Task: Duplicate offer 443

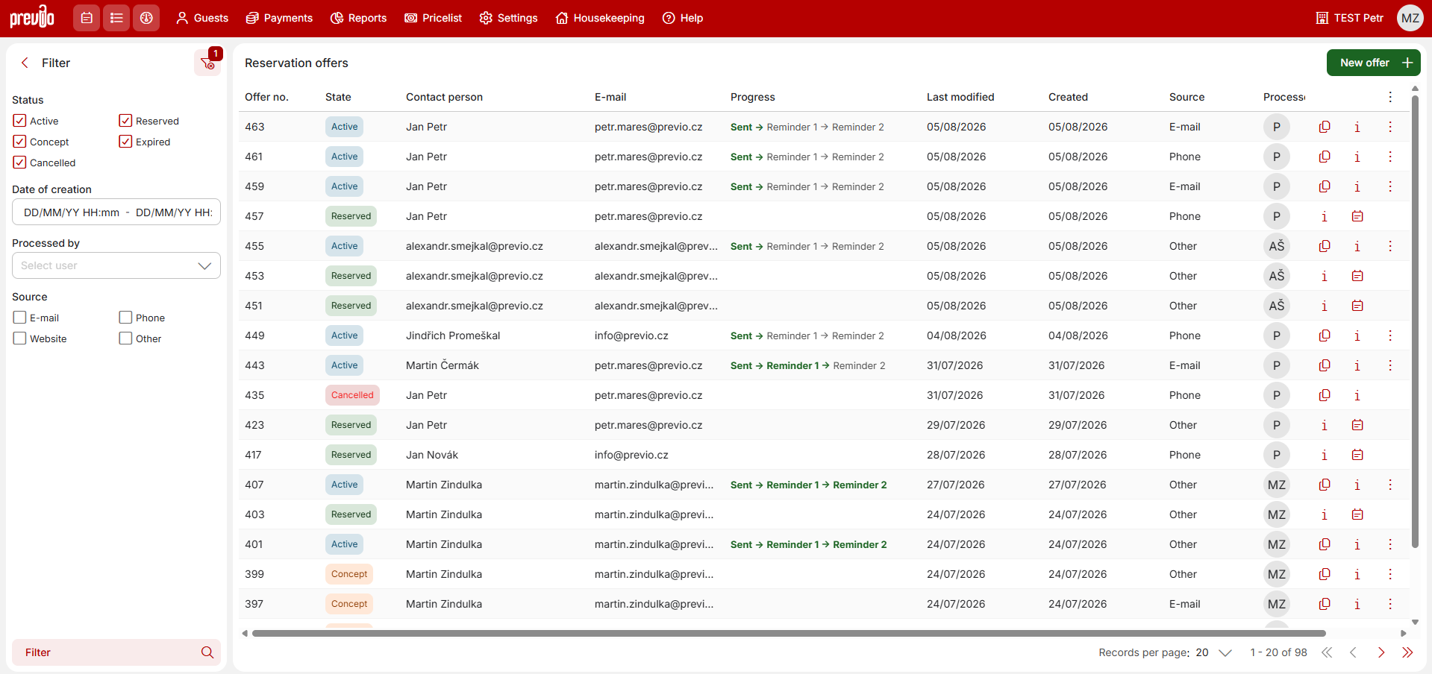Action: pos(1325,365)
